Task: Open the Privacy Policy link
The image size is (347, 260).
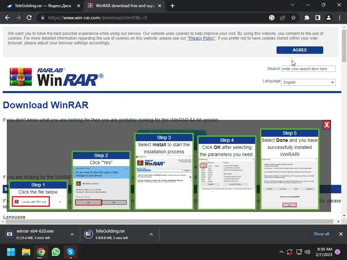Action: coord(201,38)
